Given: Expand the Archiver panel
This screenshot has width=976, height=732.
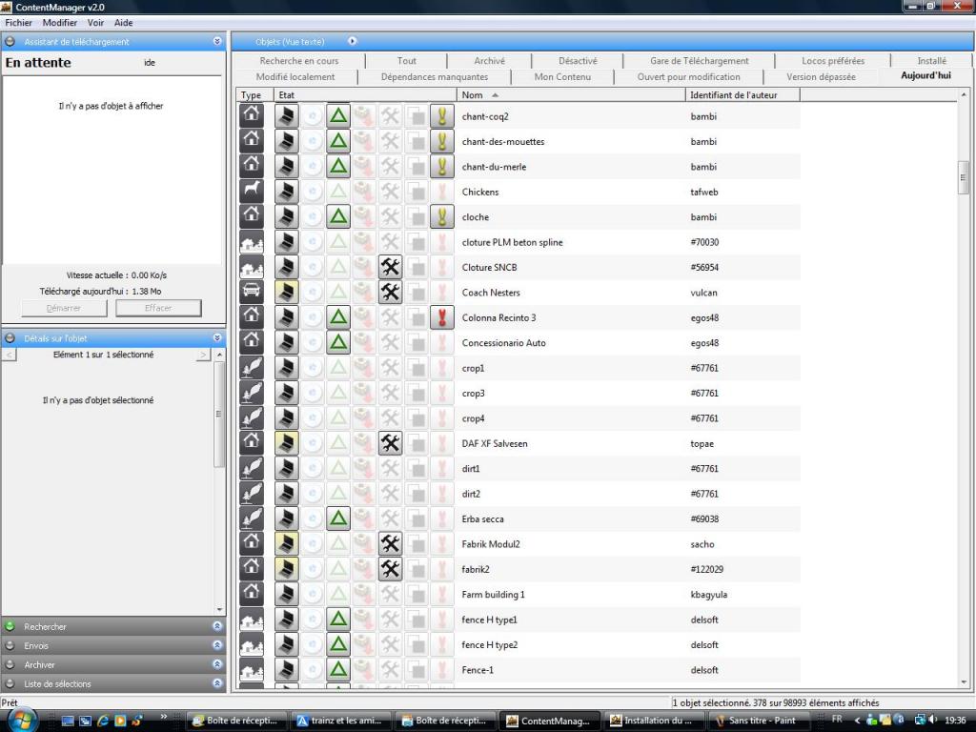Looking at the screenshot, I should tap(217, 664).
